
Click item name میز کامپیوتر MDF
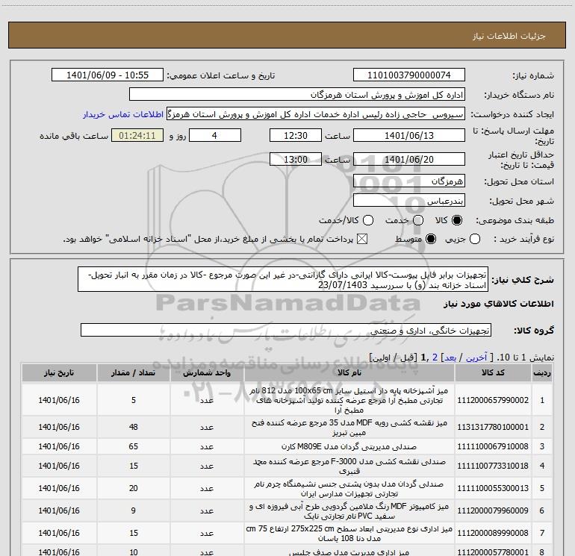[349, 511]
